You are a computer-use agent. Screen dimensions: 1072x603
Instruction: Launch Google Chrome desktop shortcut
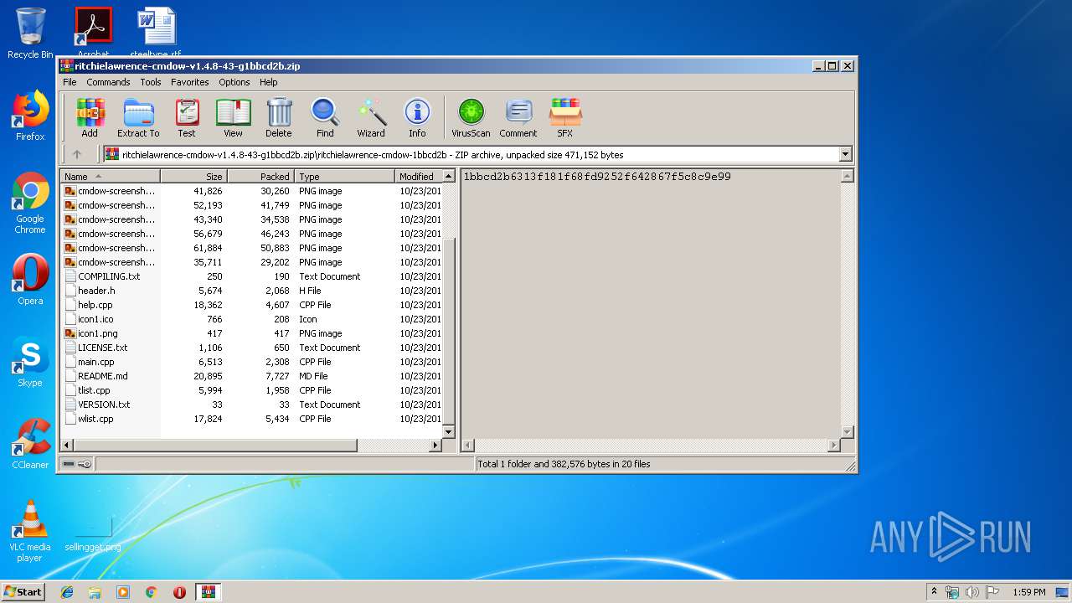[x=30, y=204]
